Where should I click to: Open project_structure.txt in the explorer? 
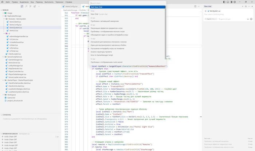click(15, 101)
